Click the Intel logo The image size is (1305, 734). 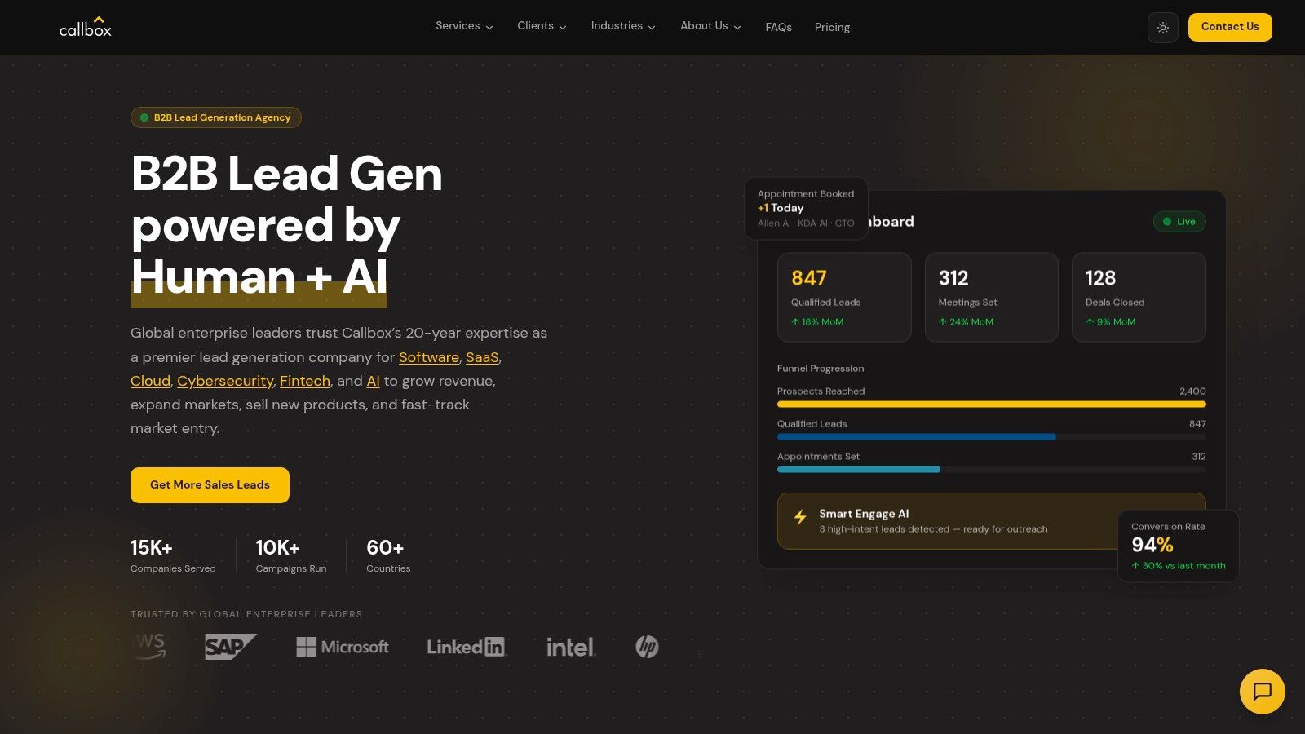(x=571, y=647)
